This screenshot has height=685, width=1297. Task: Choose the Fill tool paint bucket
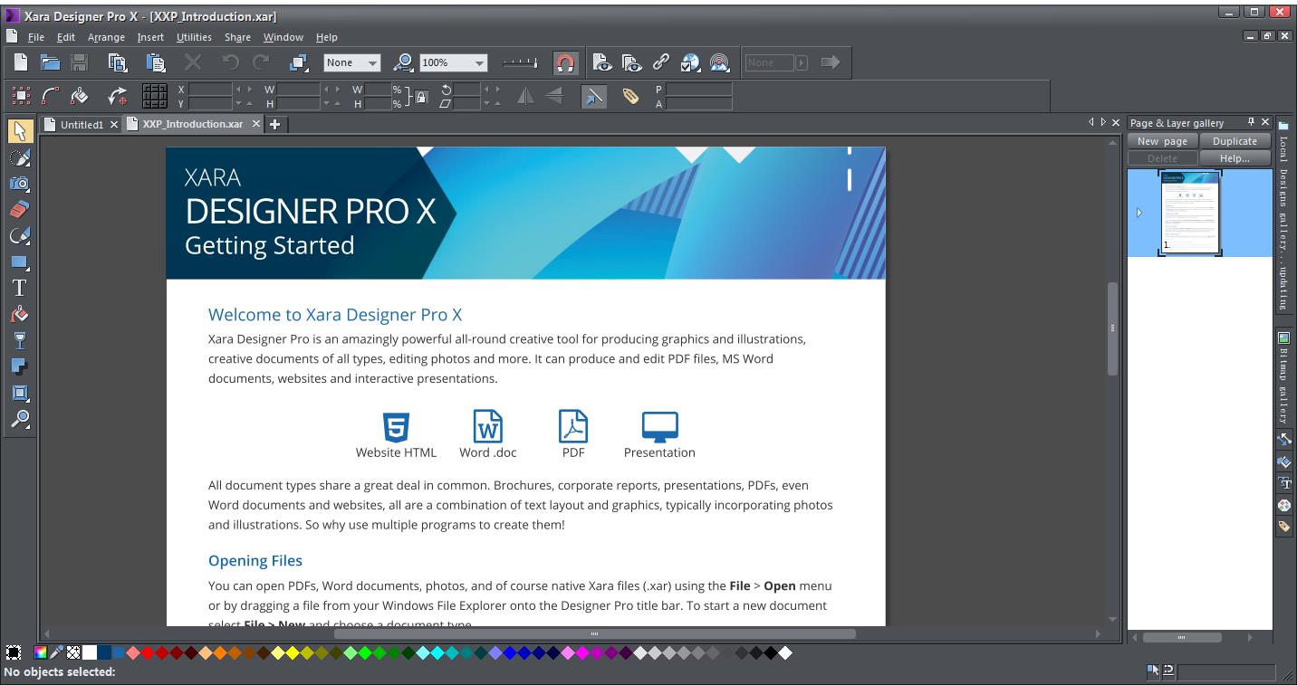tap(18, 314)
